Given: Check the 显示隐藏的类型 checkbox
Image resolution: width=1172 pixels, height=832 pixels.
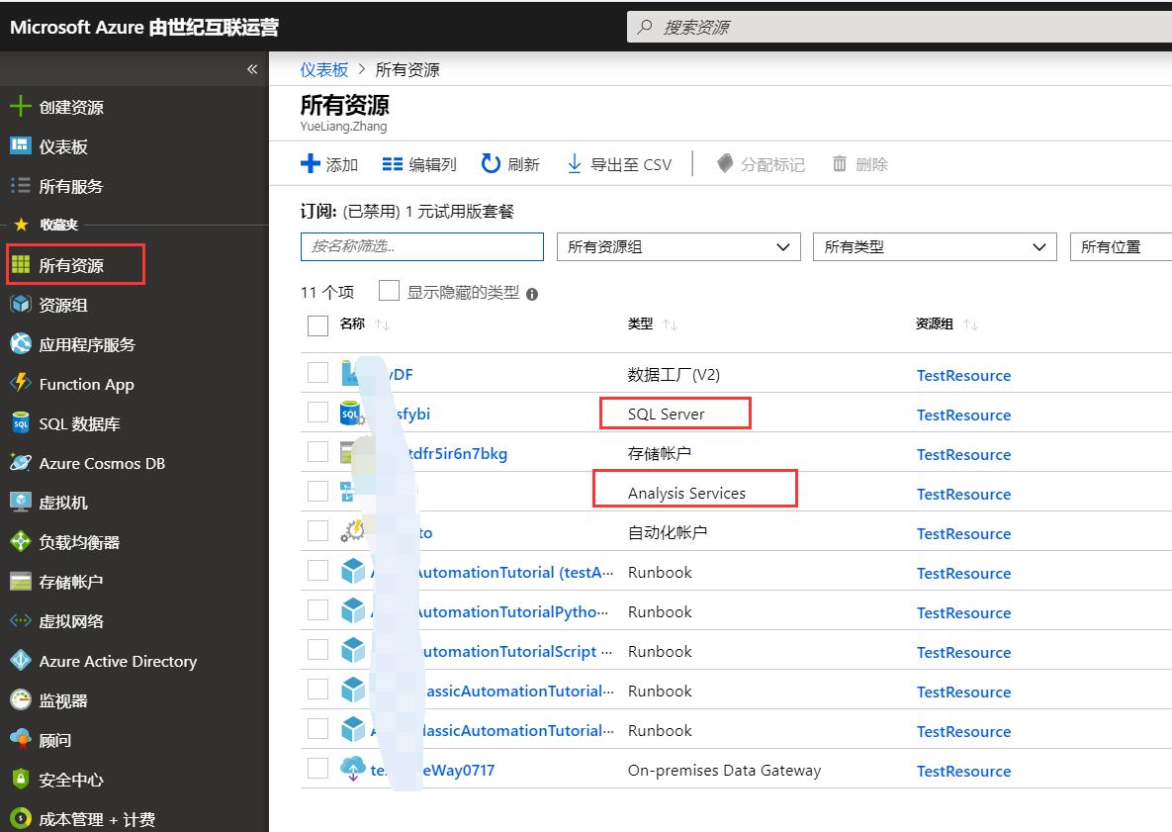Looking at the screenshot, I should coord(389,291).
